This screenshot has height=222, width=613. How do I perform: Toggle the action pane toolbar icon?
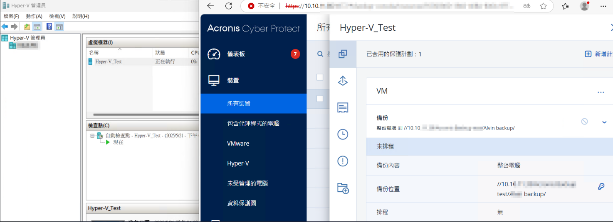pos(59,27)
